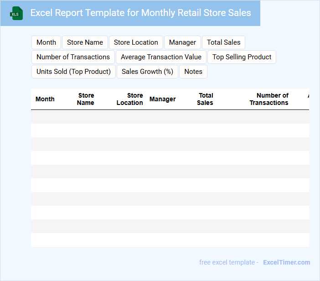Click the Manager tag button

pos(182,42)
